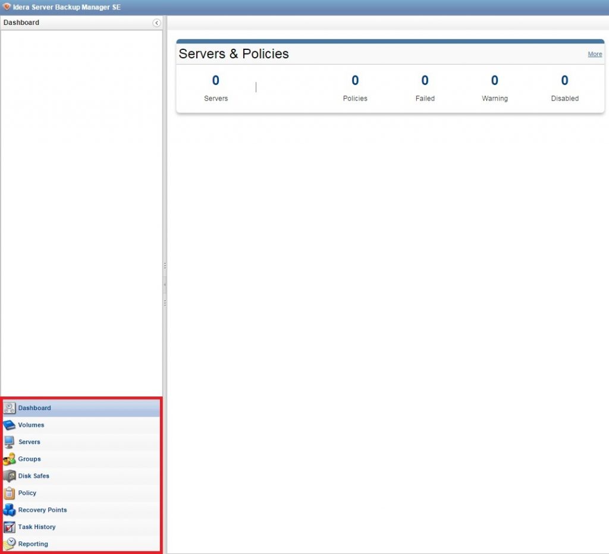Click the Reporting clock icon
The height and width of the screenshot is (554, 609).
point(9,543)
